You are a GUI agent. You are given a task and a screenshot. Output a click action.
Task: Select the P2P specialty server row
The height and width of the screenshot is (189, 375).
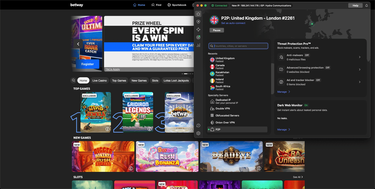click(237, 129)
